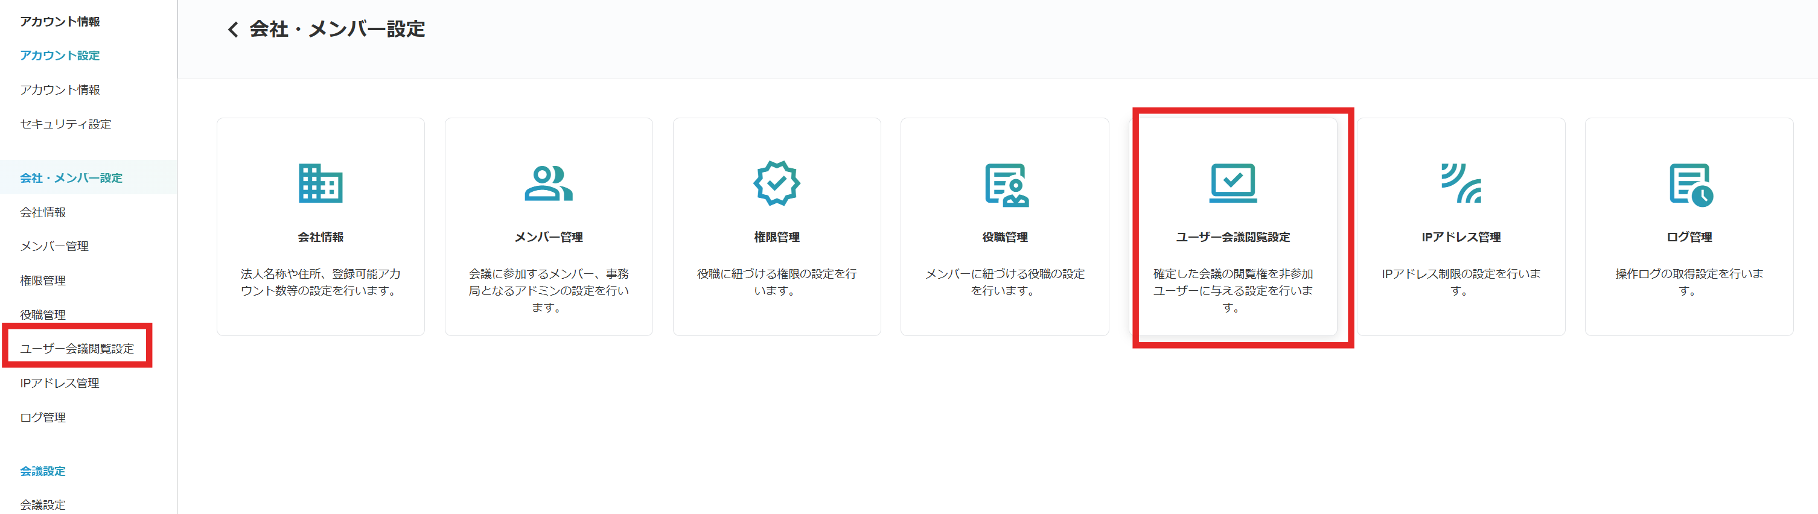Screen dimensions: 1818x514
Task: Select 役職管理 in the sidebar
Action: pyautogui.click(x=43, y=314)
